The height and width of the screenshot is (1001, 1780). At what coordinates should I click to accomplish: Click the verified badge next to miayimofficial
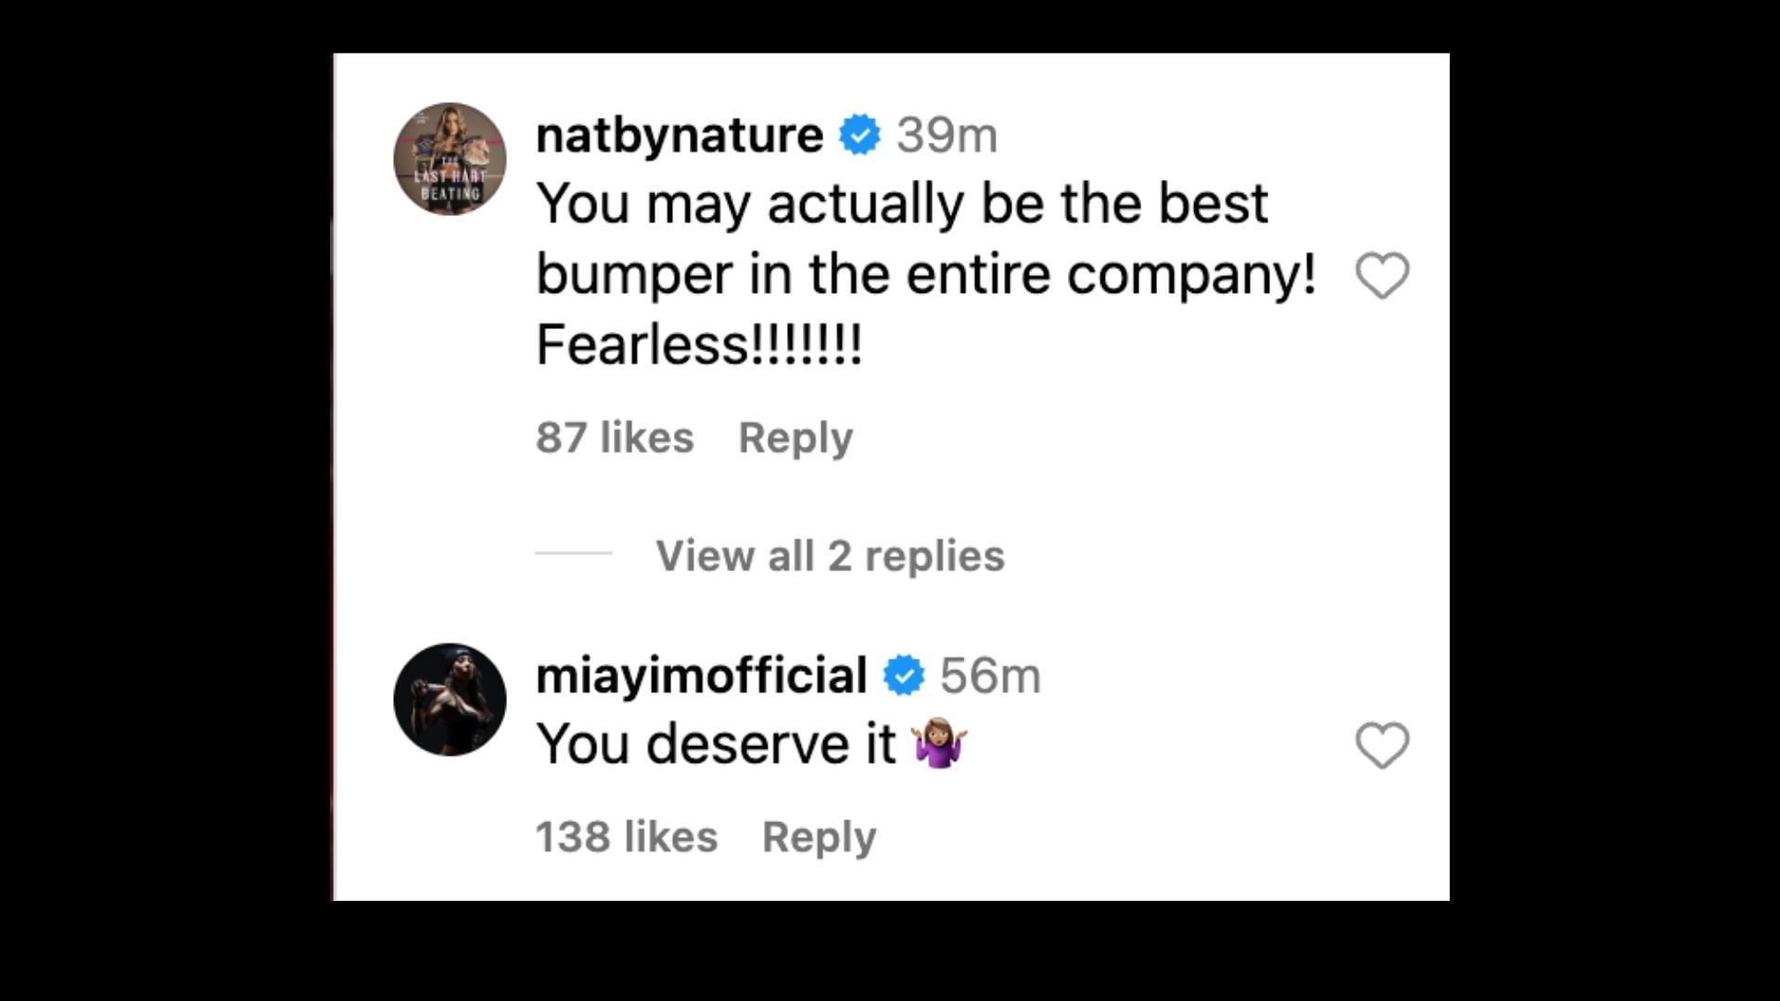904,676
